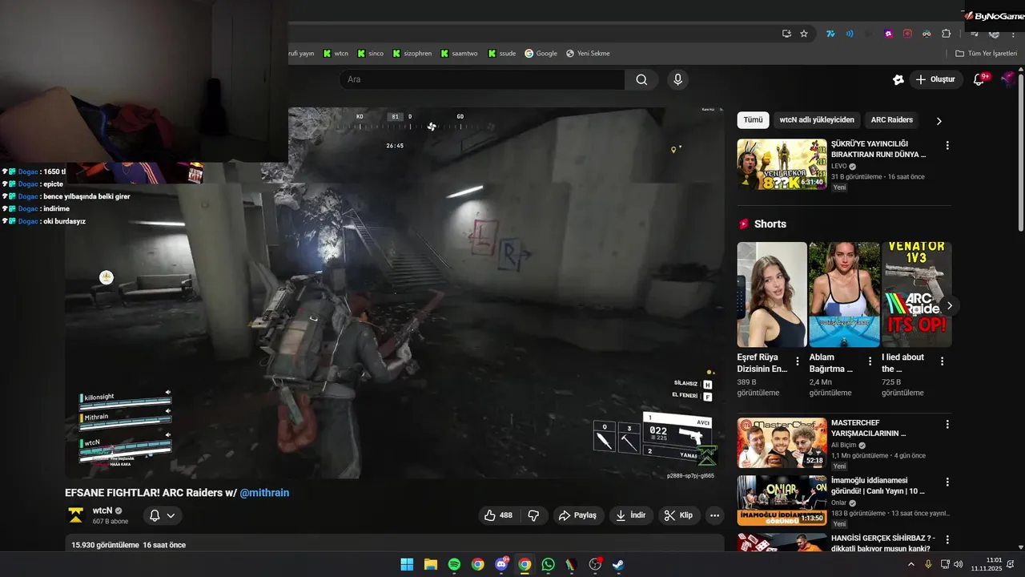Click the Klip clip button

[679, 515]
